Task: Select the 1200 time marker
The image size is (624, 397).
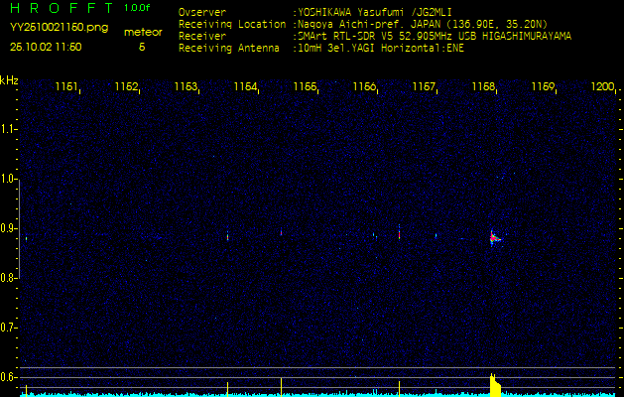Action: click(602, 87)
